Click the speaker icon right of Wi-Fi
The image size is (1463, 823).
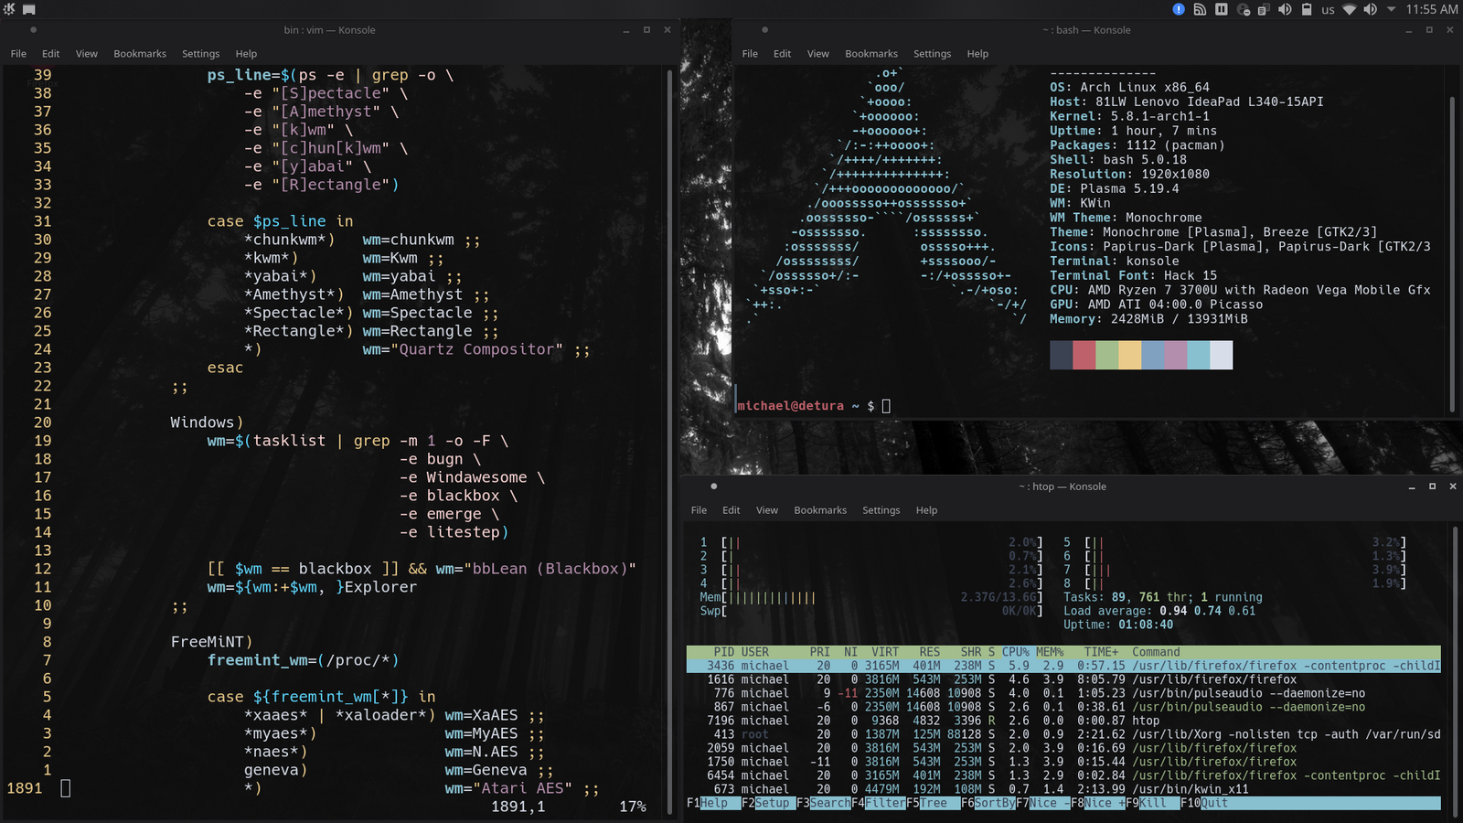point(1370,9)
